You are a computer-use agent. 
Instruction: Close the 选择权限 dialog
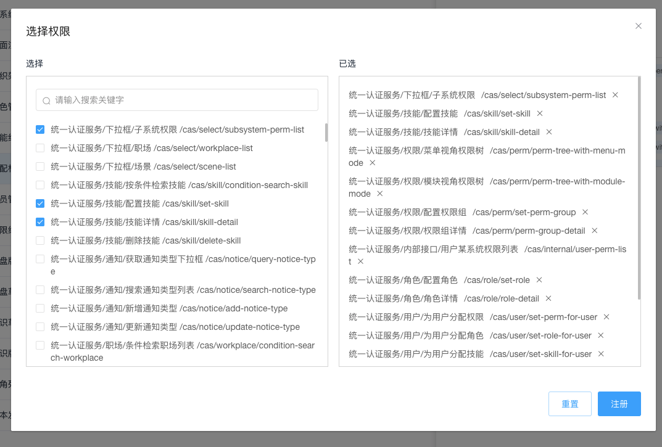click(x=639, y=26)
